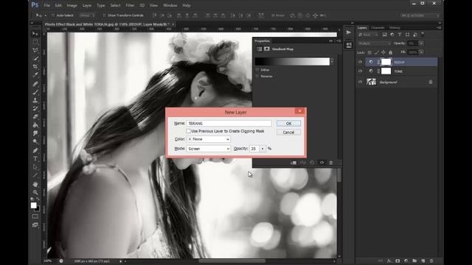Select the Horizontal Type tool

click(35, 158)
